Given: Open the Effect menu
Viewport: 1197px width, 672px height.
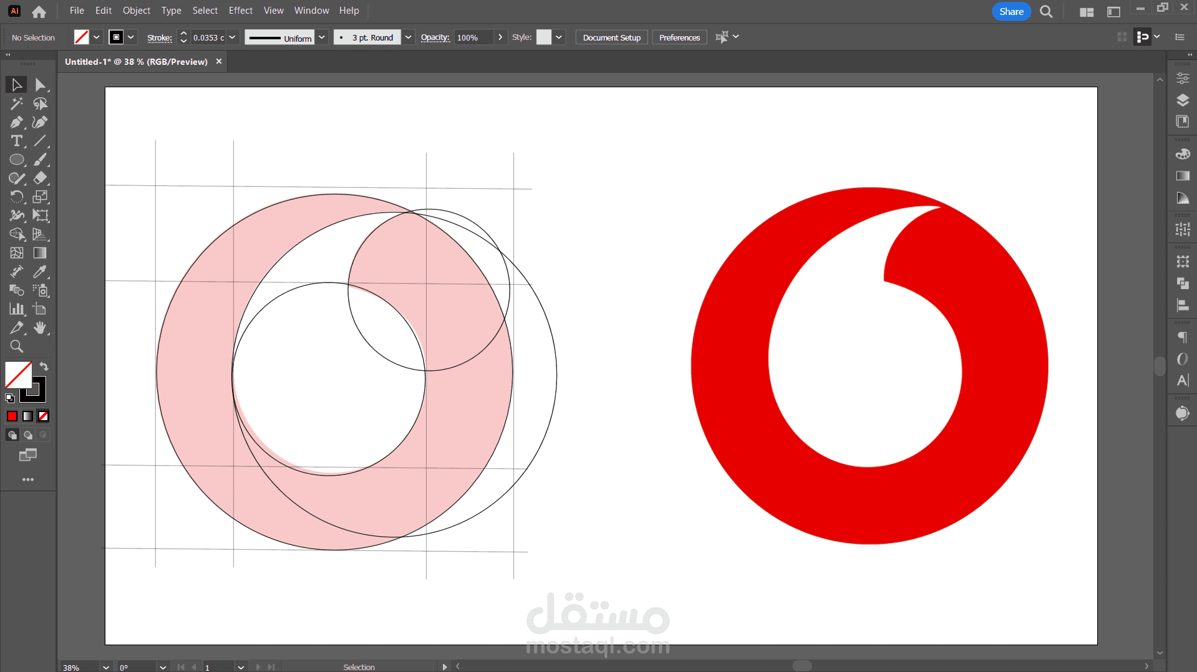Looking at the screenshot, I should [x=241, y=11].
